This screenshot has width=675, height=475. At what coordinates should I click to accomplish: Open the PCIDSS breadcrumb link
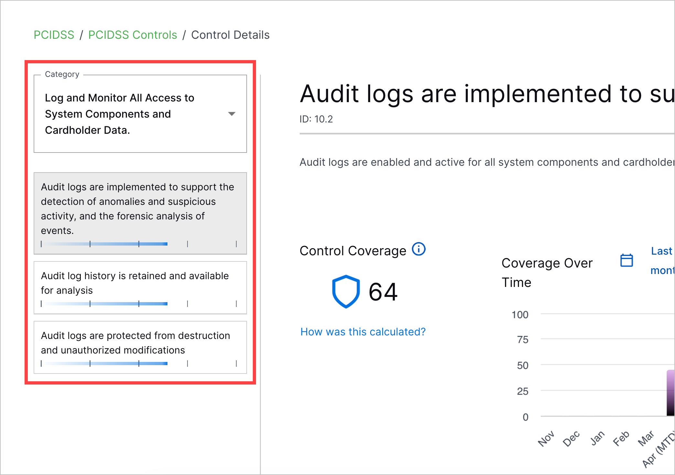[54, 35]
